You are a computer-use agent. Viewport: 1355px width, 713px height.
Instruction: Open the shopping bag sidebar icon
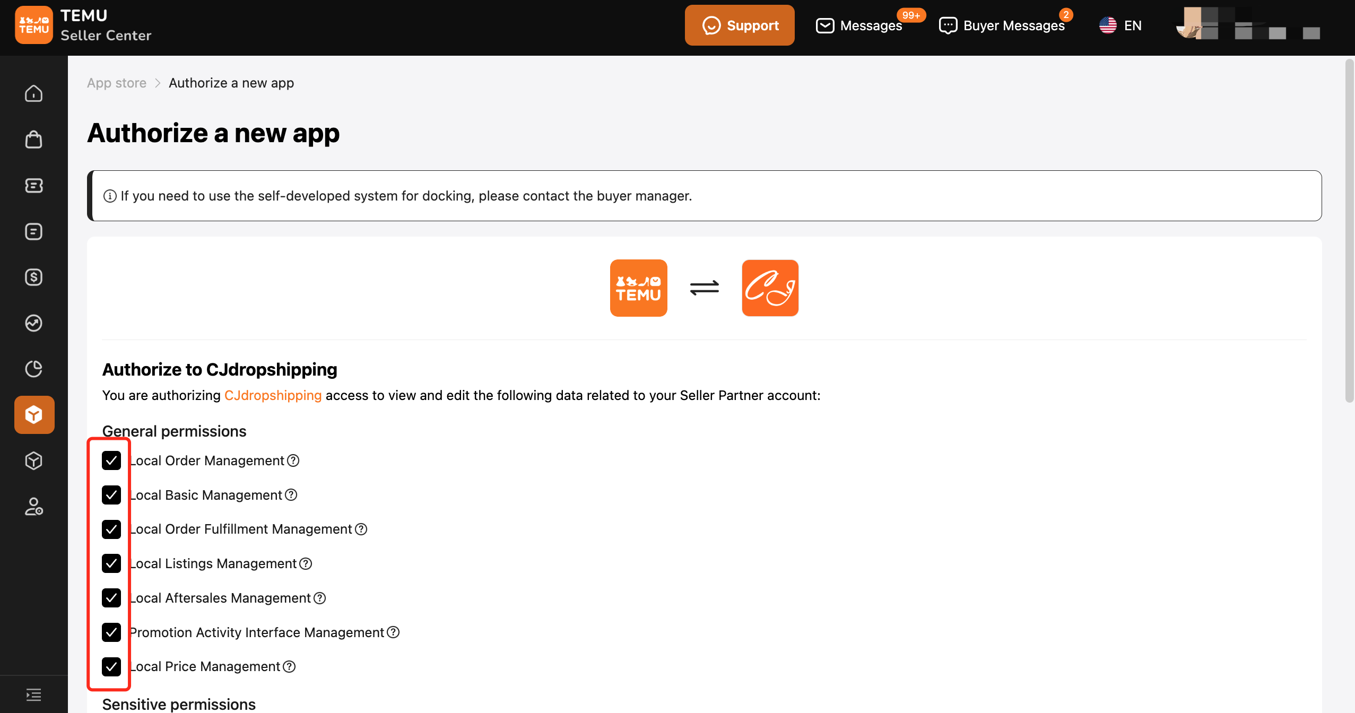[x=33, y=140]
